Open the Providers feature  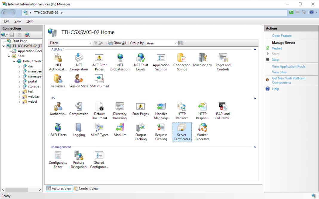pyautogui.click(x=58, y=81)
